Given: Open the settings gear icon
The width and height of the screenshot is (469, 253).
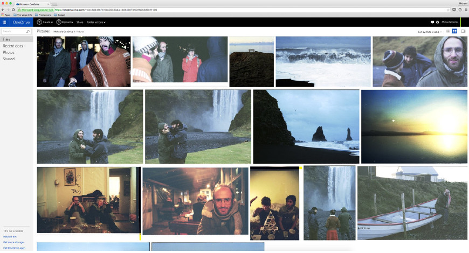Looking at the screenshot, I should [437, 22].
